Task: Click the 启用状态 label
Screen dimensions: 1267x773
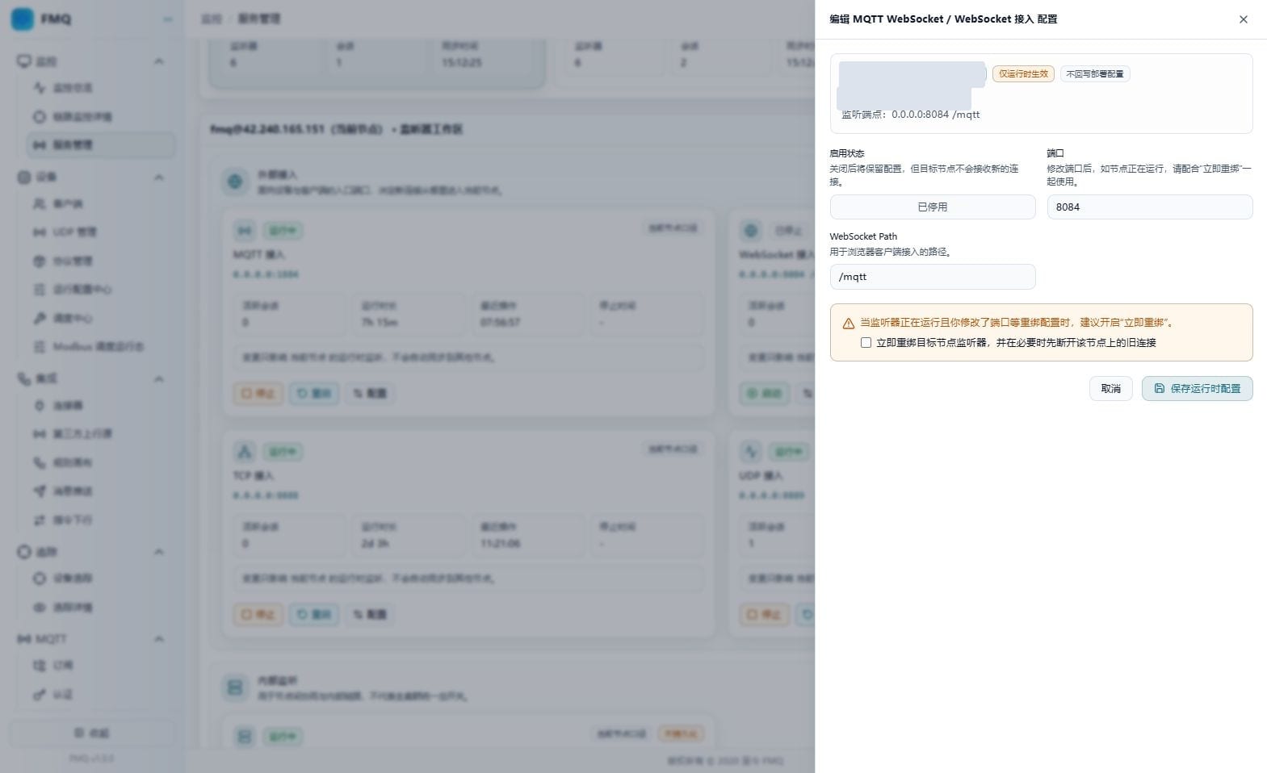Action: [x=846, y=153]
